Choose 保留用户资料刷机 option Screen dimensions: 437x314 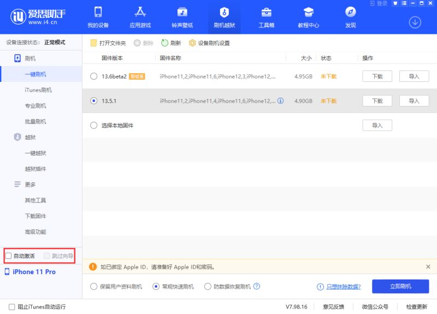click(93, 286)
